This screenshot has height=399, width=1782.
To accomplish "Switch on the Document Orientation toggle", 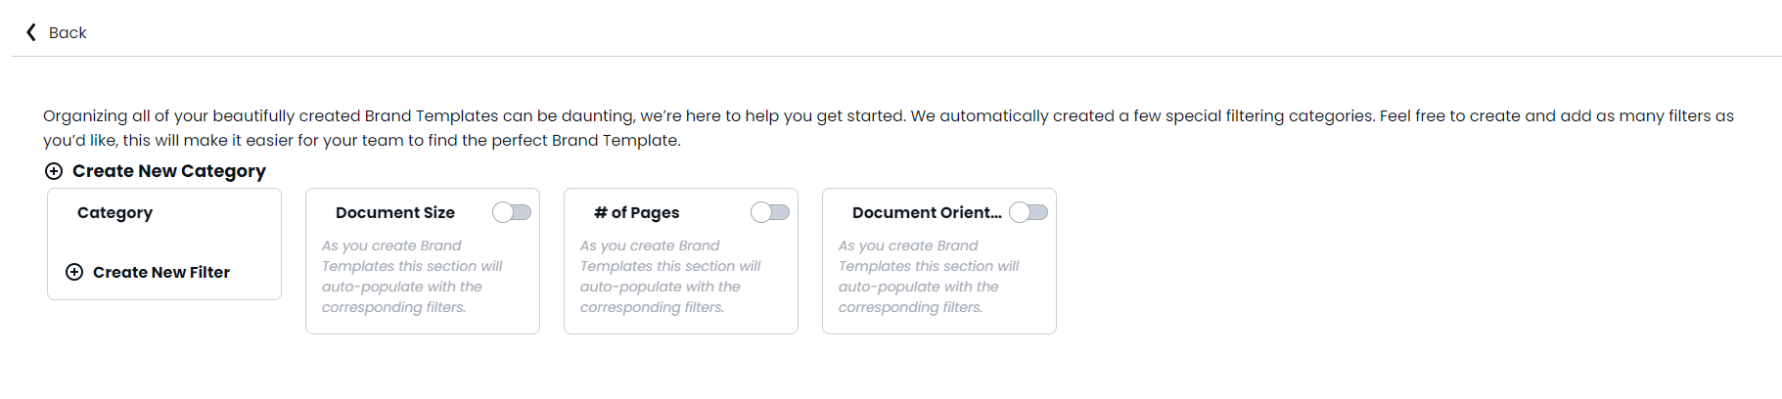I will tap(1028, 212).
